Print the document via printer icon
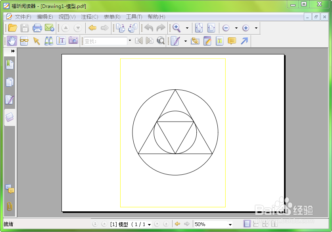 click(37, 28)
